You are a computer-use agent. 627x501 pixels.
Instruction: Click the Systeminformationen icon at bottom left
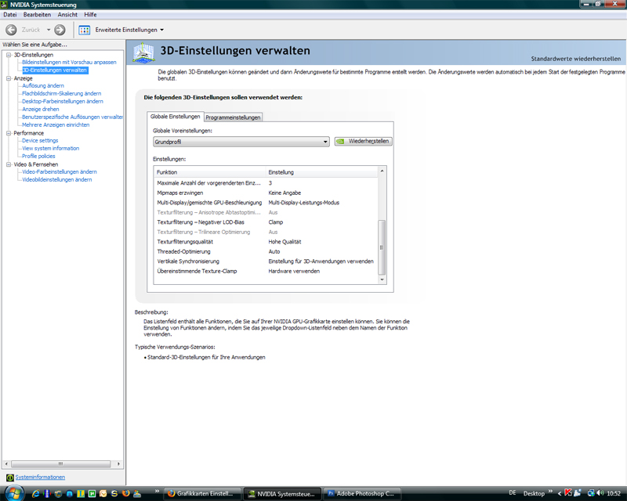10,478
